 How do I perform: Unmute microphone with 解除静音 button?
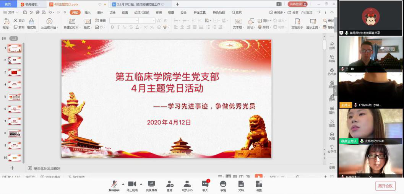[x=114, y=186]
